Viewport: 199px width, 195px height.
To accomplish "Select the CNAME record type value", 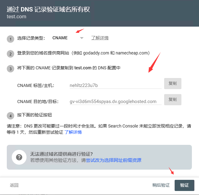I will click(x=60, y=38).
